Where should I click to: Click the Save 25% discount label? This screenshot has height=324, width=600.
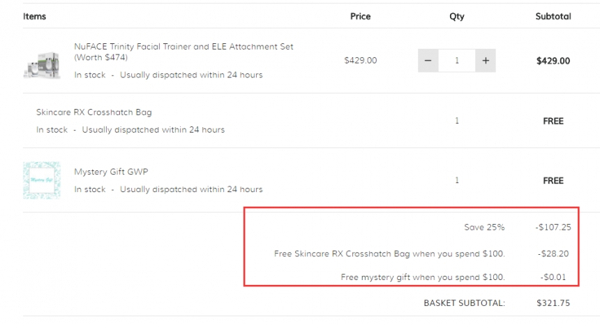484,228
